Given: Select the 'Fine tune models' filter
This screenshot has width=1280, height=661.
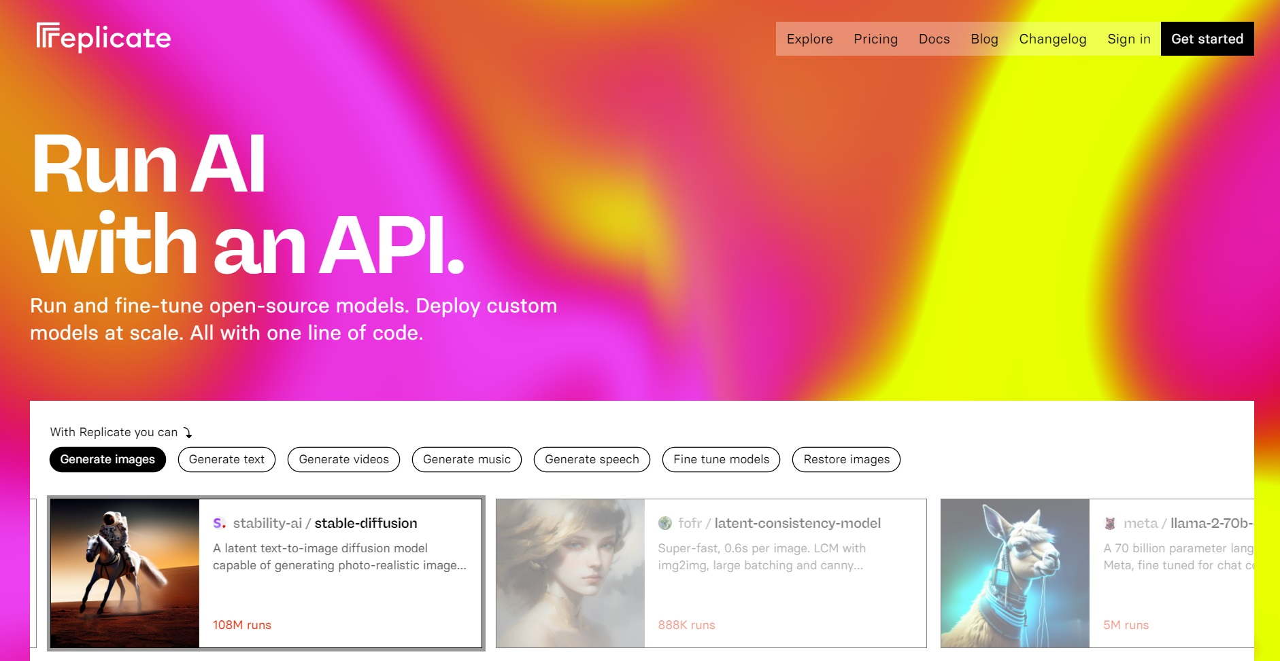Looking at the screenshot, I should point(720,459).
